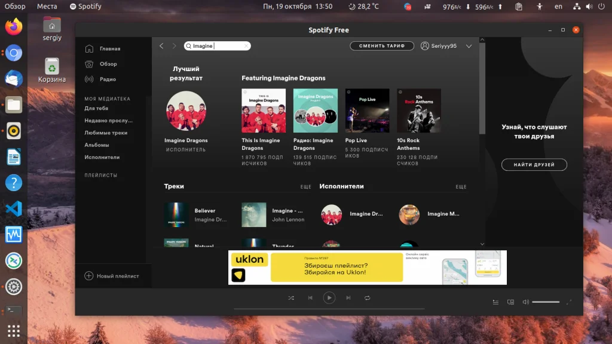Set volume on the volume slider

point(546,302)
